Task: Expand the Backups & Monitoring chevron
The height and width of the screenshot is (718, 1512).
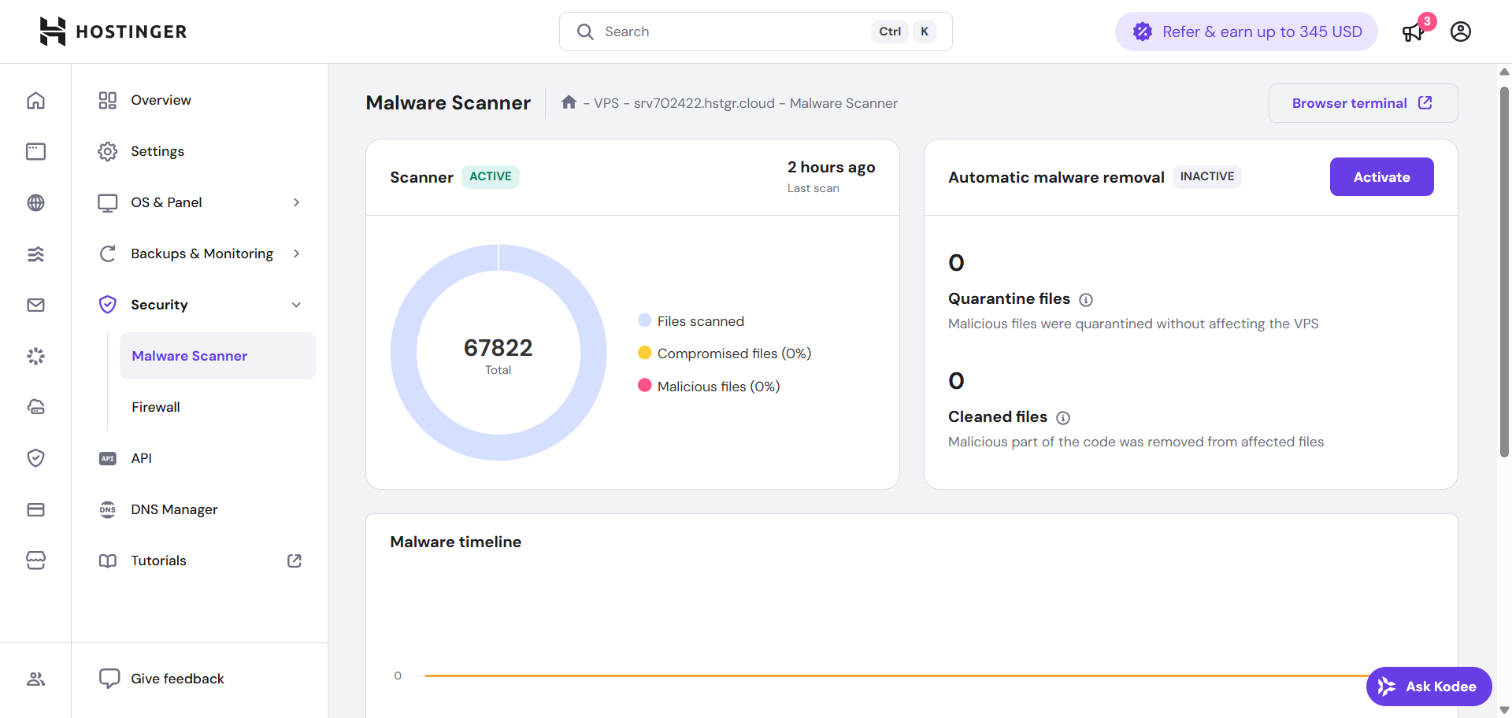Action: tap(296, 254)
